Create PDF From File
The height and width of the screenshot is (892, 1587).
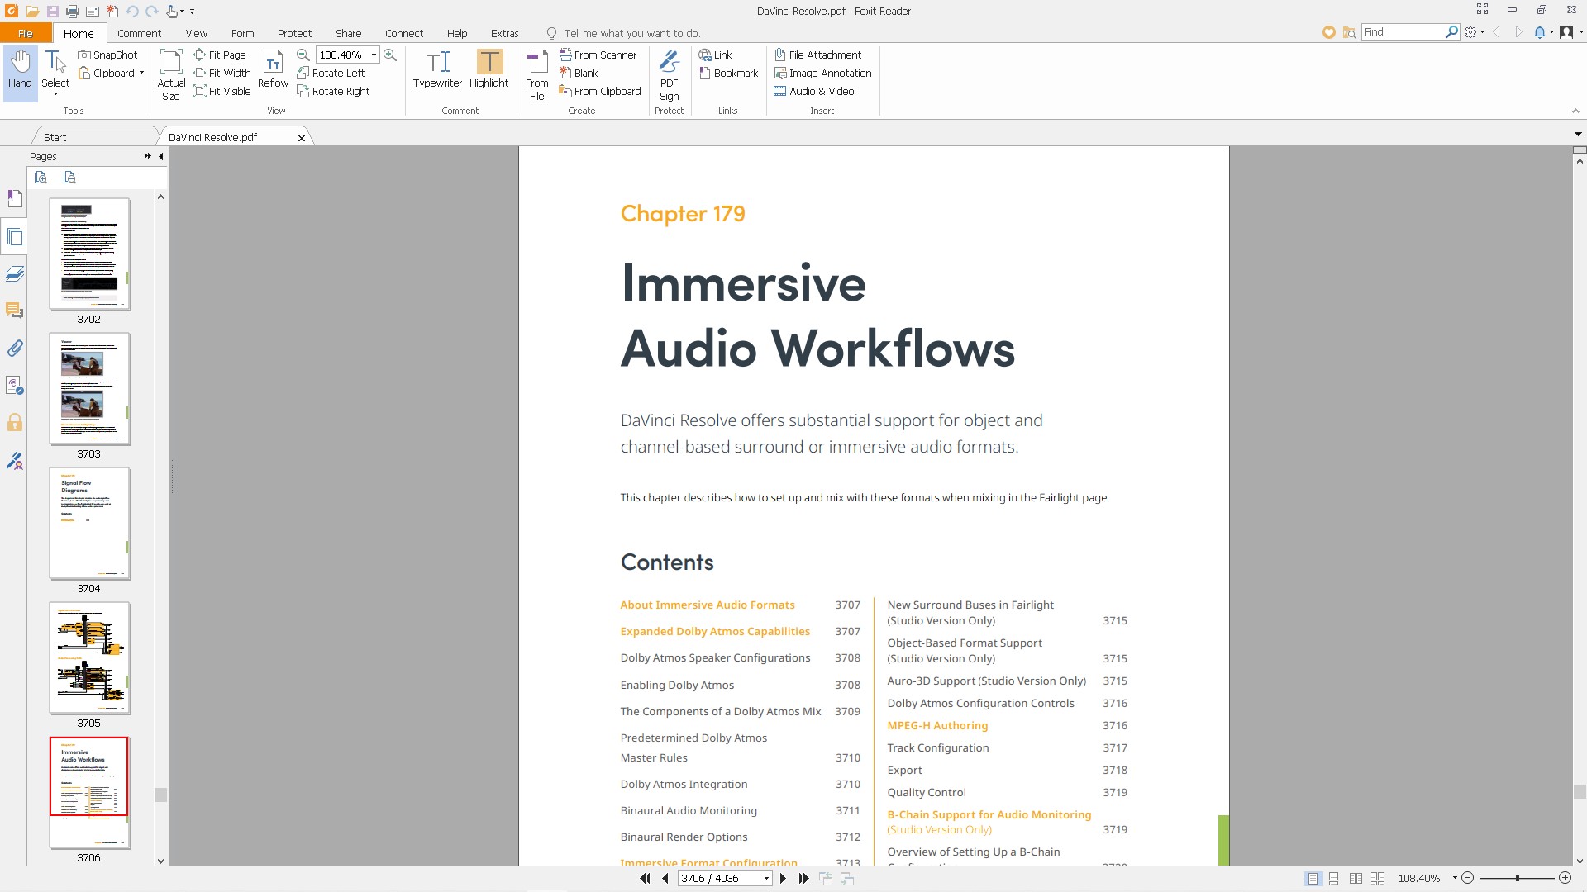coord(536,74)
